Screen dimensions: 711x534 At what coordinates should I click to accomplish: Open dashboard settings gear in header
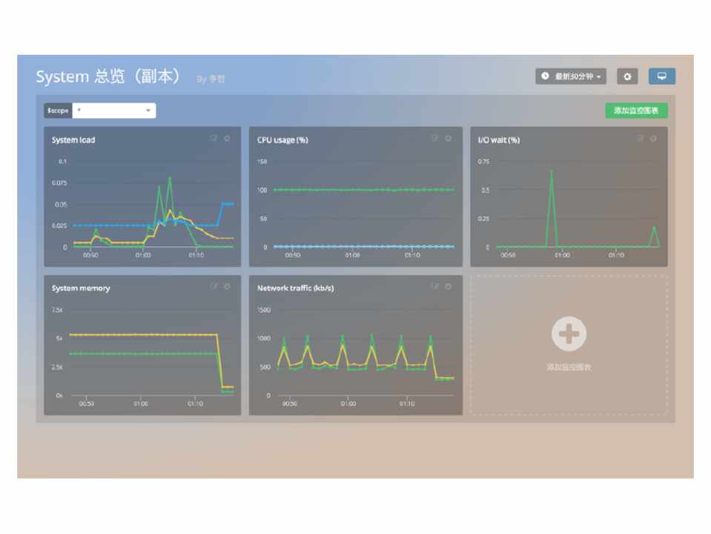pyautogui.click(x=627, y=76)
